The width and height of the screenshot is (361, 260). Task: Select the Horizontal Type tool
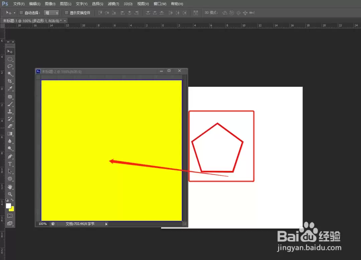click(10, 164)
